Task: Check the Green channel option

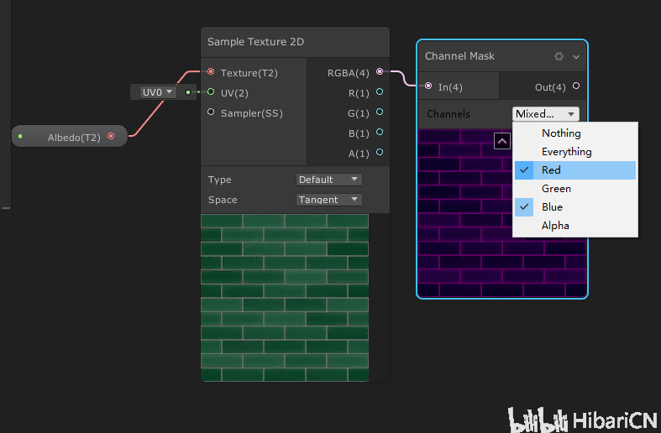Action: (x=575, y=189)
